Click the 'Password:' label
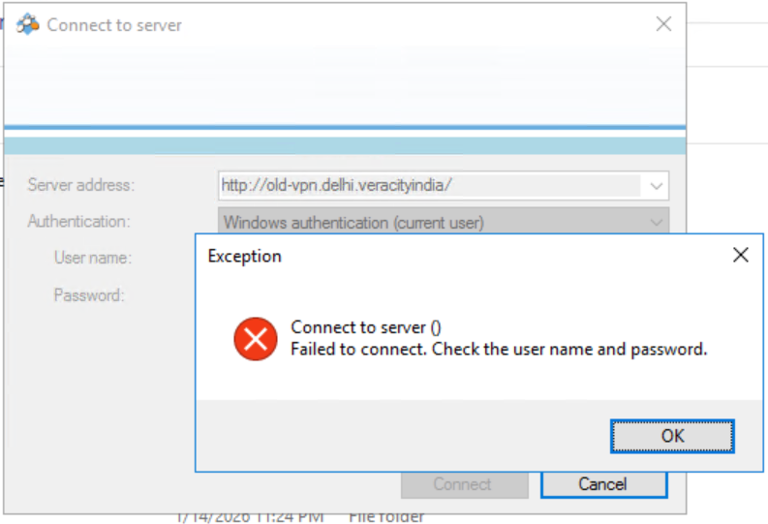Screen dimensions: 768x524 point(89,295)
